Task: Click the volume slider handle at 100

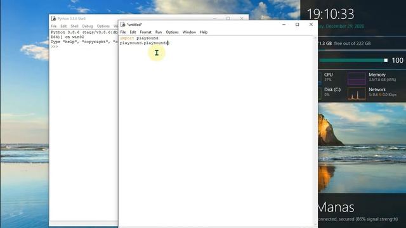Action: pyautogui.click(x=386, y=61)
